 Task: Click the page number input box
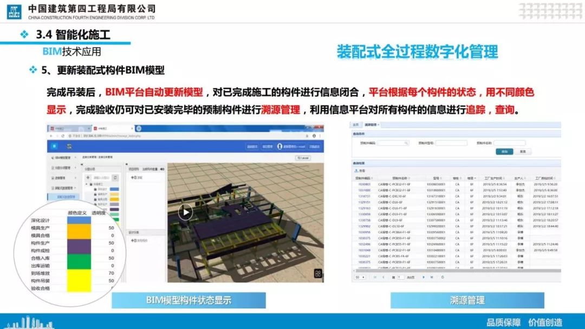pyautogui.click(x=401, y=277)
